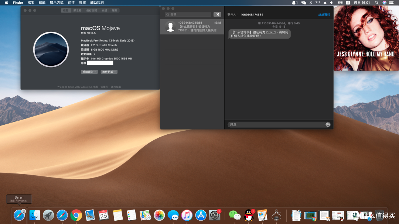Open Photos app in the Dock

point(159,216)
